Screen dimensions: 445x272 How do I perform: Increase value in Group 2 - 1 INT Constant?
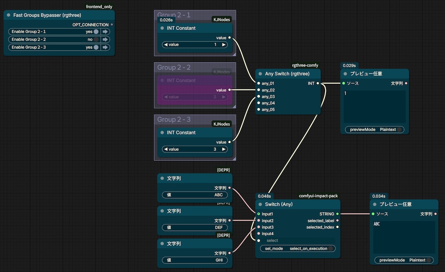pos(224,45)
